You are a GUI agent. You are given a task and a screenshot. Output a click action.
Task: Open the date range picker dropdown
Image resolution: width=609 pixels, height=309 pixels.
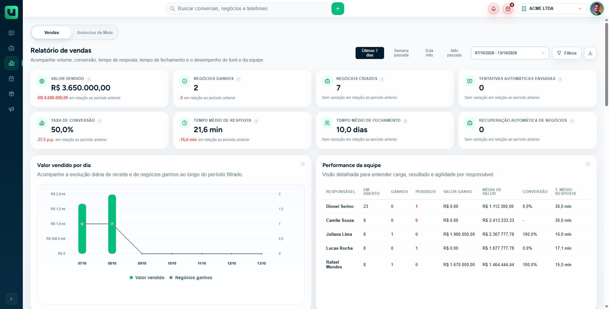point(510,53)
